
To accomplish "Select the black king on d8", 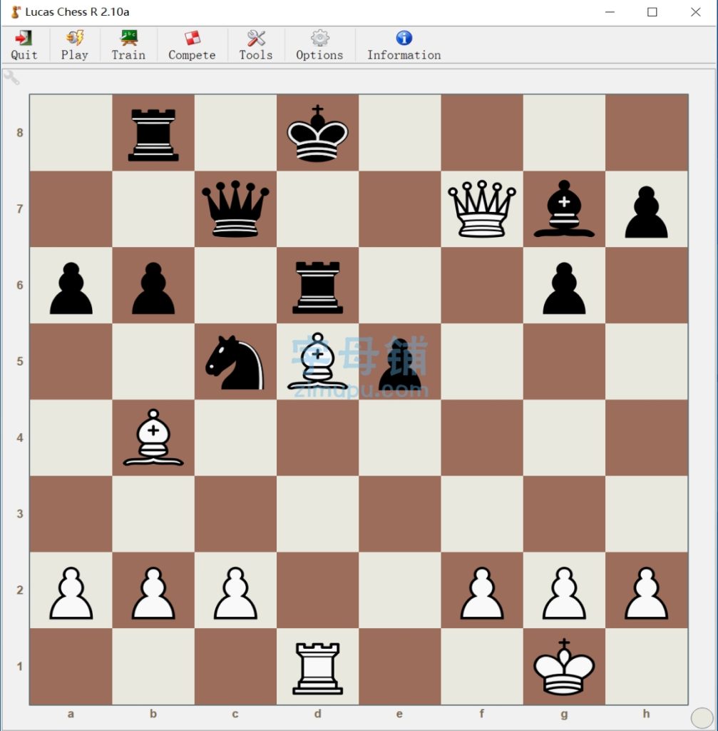I will 317,133.
